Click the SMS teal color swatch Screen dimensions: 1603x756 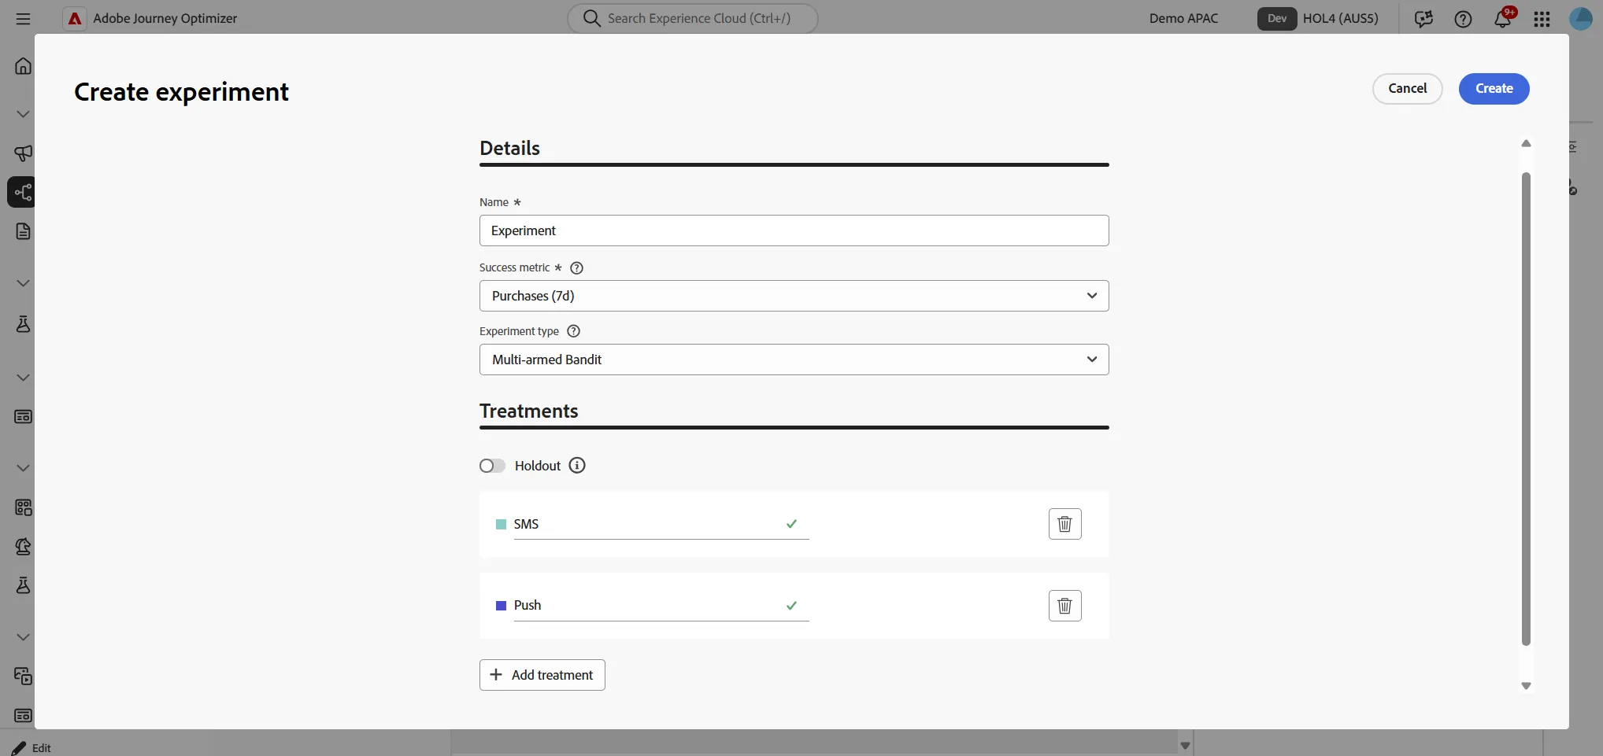pyautogui.click(x=501, y=525)
